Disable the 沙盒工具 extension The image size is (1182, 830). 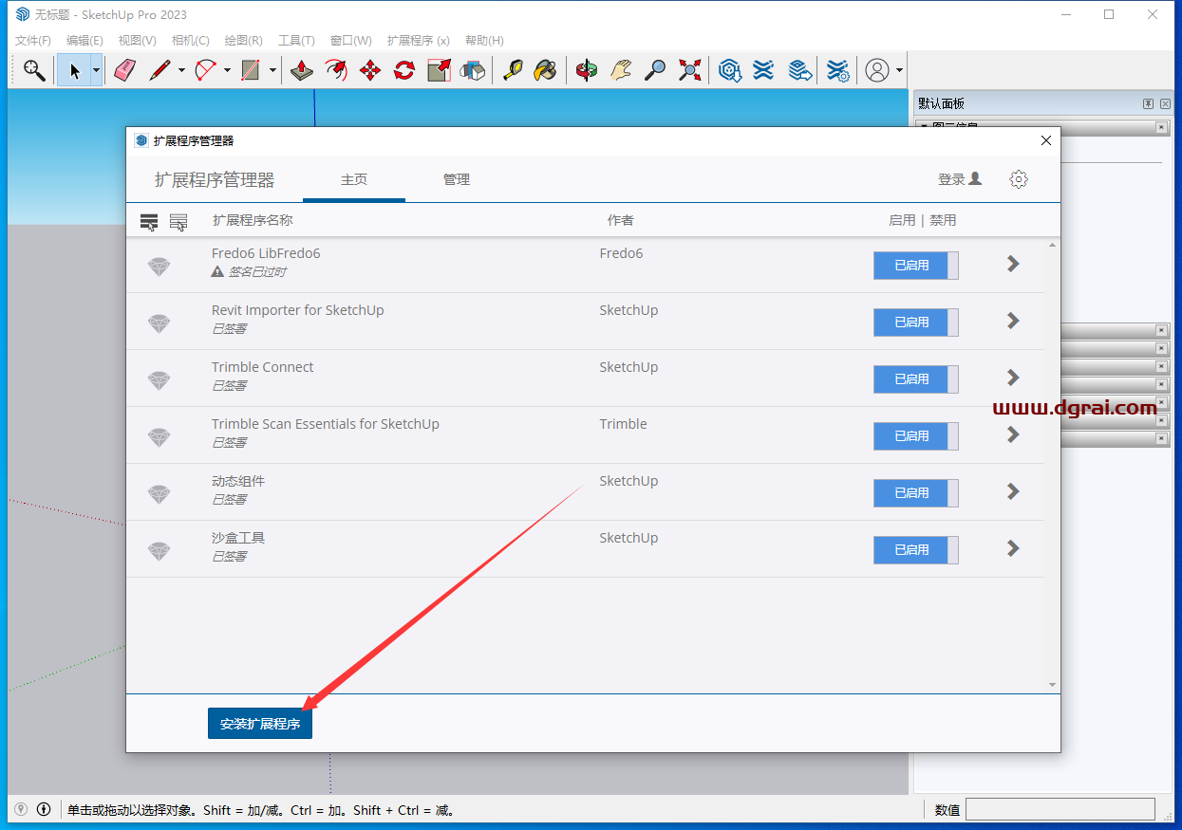click(x=916, y=550)
